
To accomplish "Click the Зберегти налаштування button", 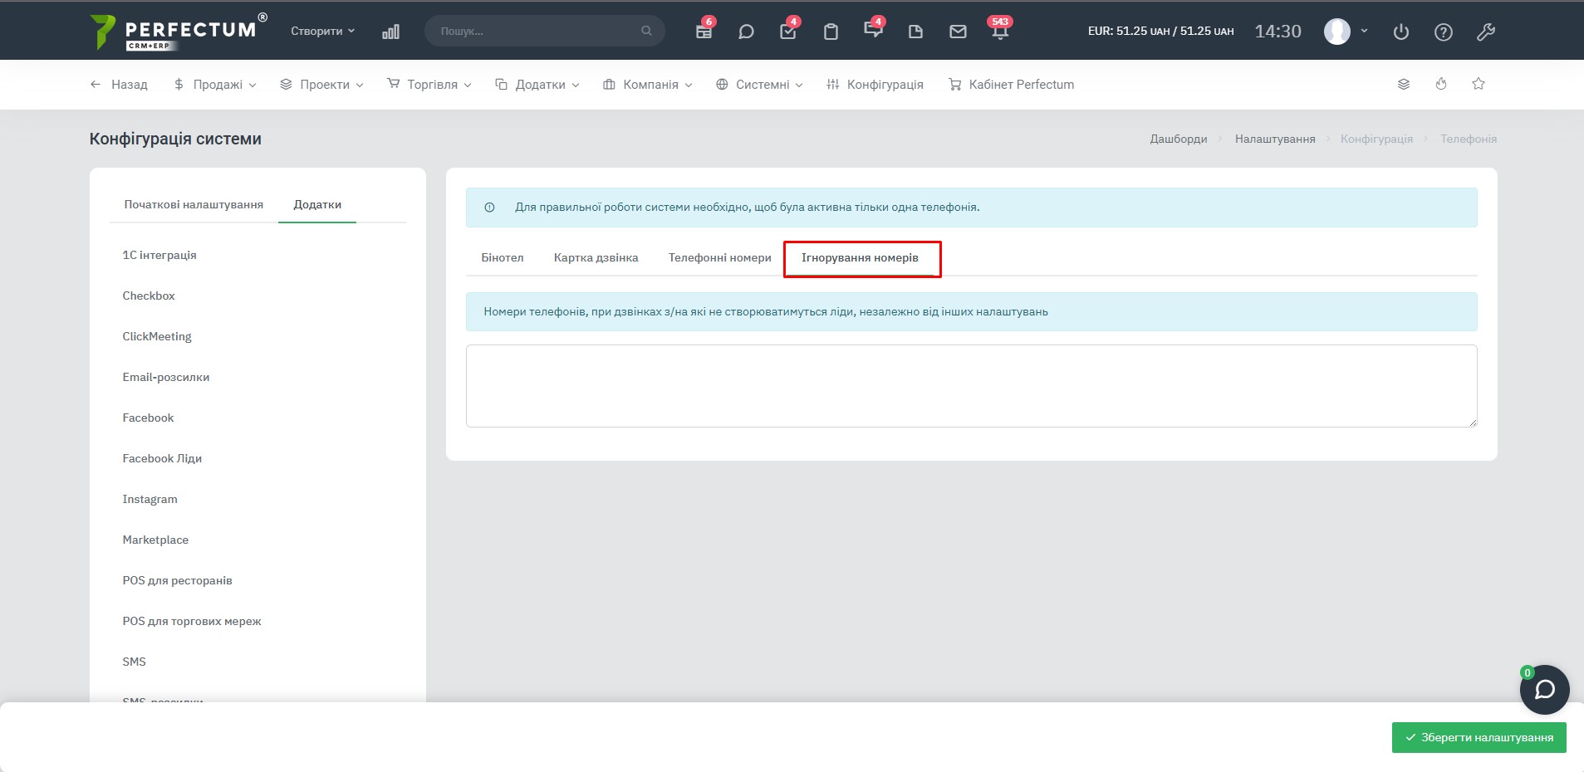I will (x=1479, y=737).
